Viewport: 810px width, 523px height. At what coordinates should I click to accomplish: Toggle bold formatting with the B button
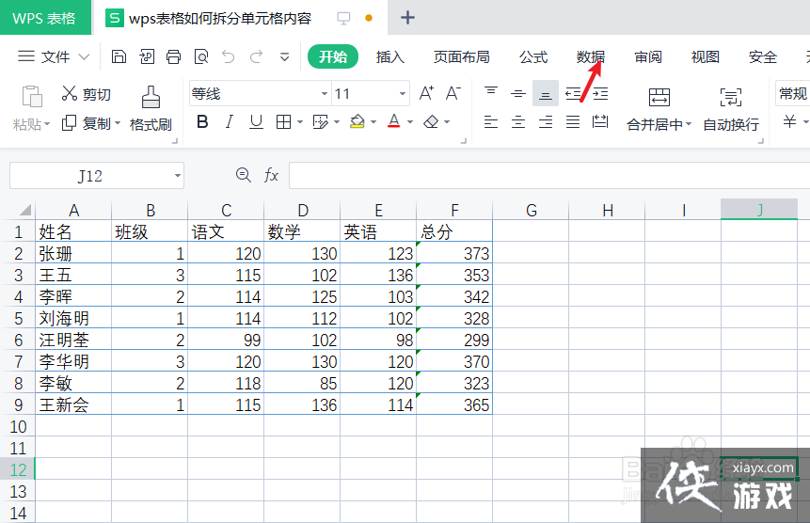(x=201, y=122)
